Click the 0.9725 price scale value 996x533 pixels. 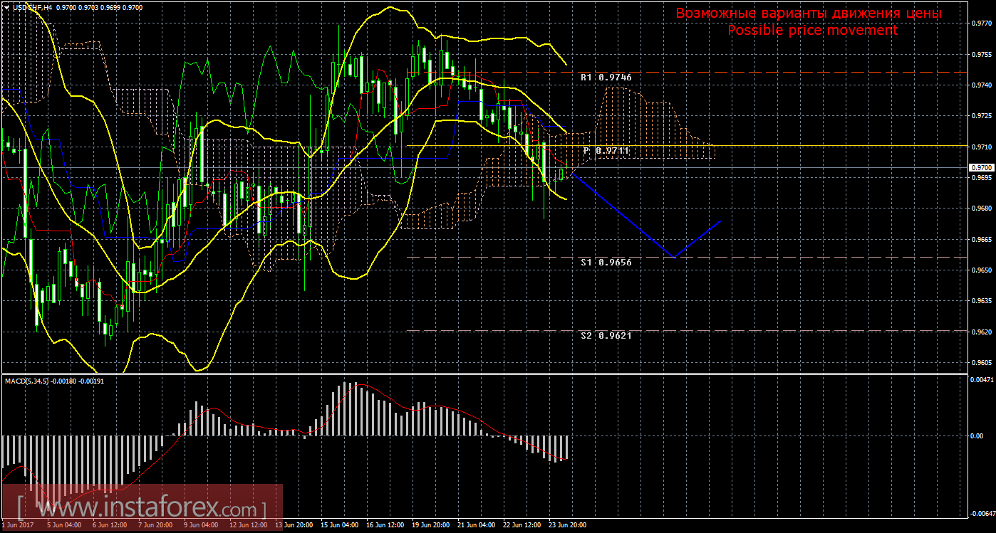pyautogui.click(x=981, y=115)
